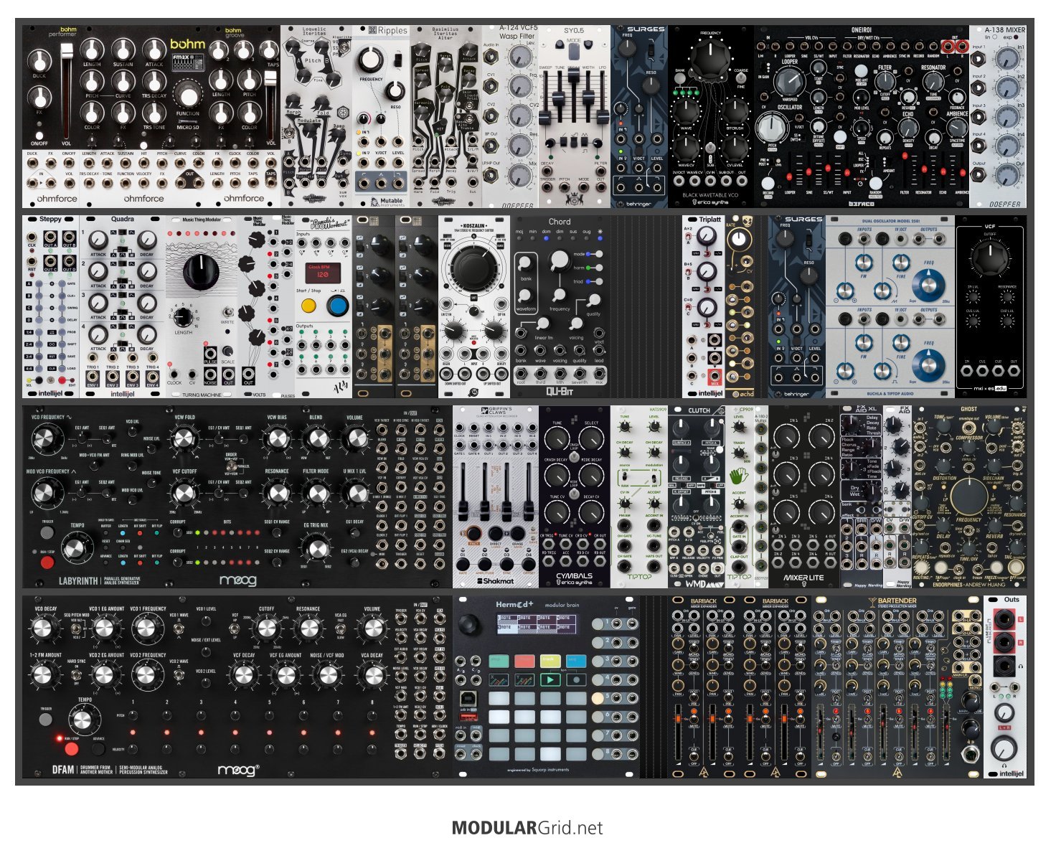Click the CHAIN SEQ button on Labyrinth

(x=123, y=547)
